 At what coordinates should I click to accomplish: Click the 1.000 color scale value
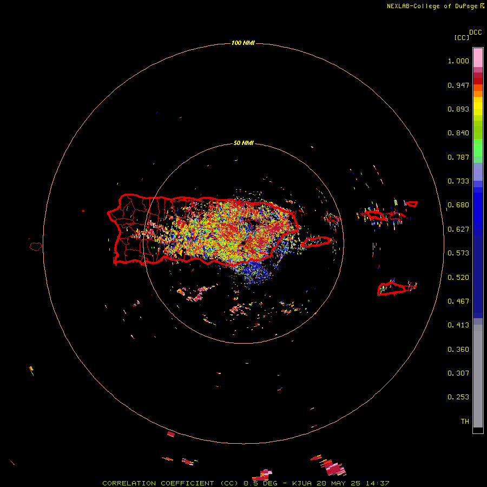point(458,61)
